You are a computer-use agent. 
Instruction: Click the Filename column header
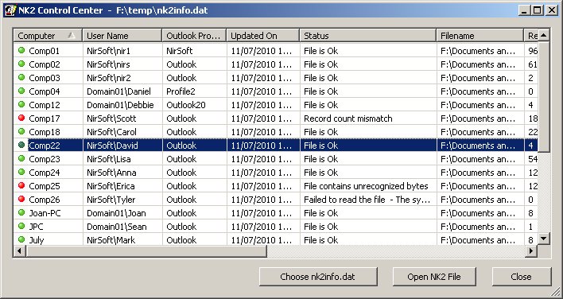(x=480, y=36)
